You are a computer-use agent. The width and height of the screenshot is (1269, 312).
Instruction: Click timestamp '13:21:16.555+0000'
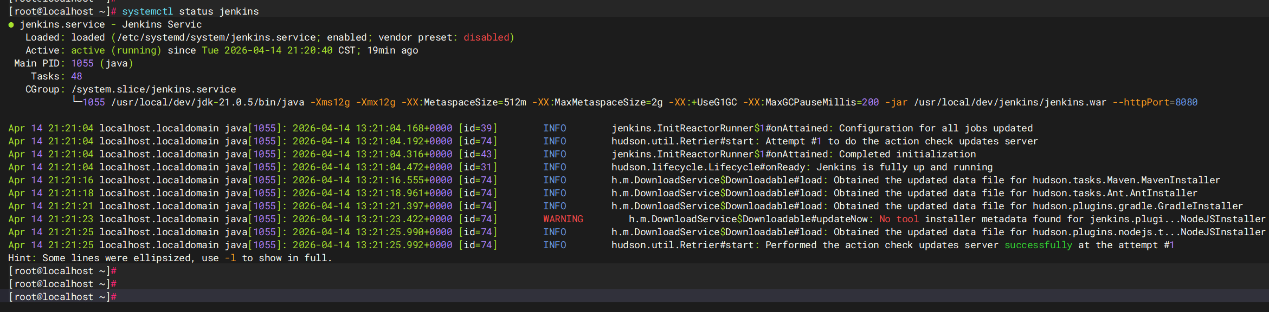pos(404,180)
